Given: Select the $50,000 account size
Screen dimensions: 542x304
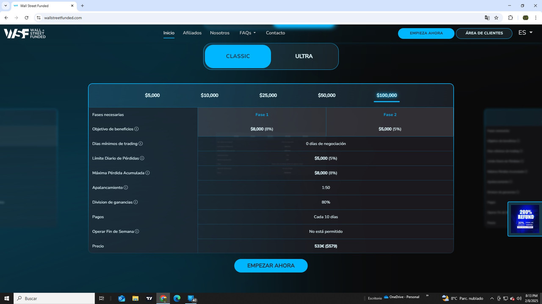Looking at the screenshot, I should point(326,95).
